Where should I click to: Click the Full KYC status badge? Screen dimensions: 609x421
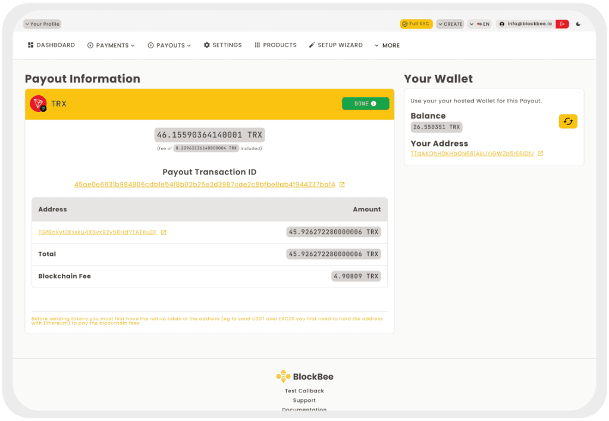pyautogui.click(x=416, y=24)
